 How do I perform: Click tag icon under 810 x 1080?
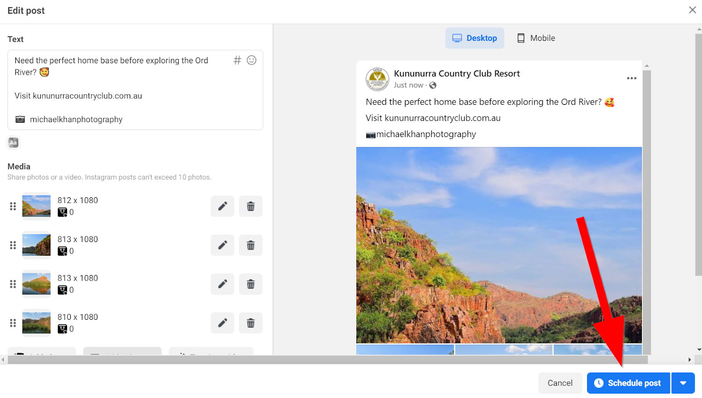pos(62,329)
